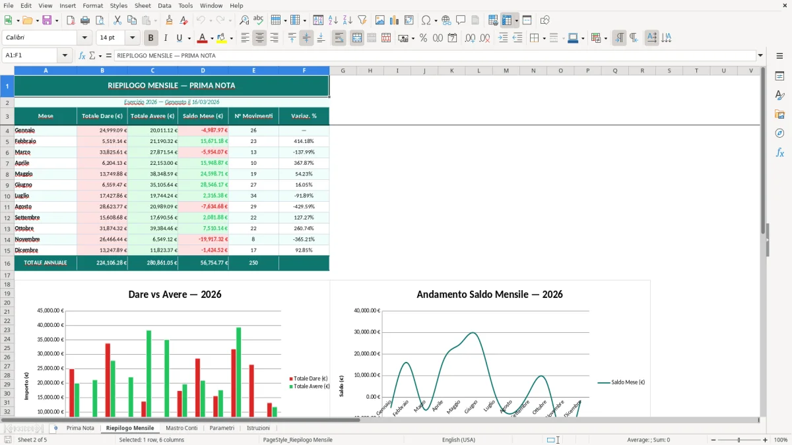792x445 pixels.
Task: Switch to Prima Nota sheet tab
Action: coord(81,428)
